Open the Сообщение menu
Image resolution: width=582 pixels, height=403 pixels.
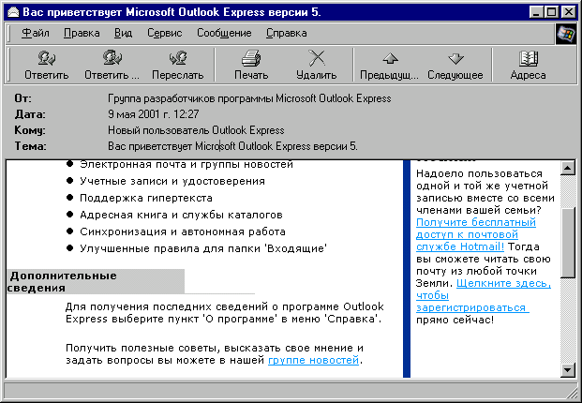pyautogui.click(x=224, y=33)
